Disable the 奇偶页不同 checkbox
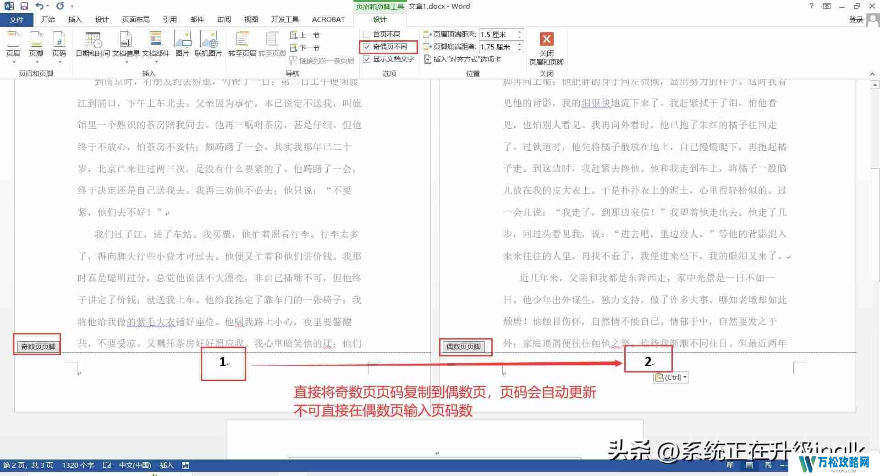880x476 pixels. [367, 47]
